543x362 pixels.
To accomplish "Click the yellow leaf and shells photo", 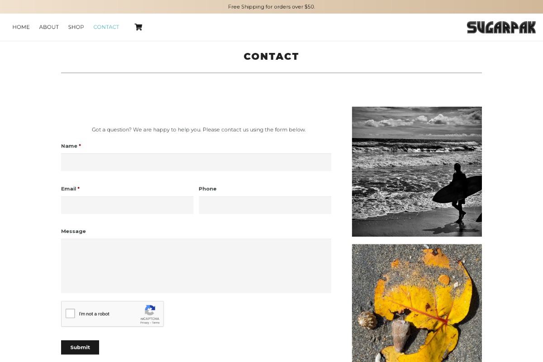I will coord(417,303).
